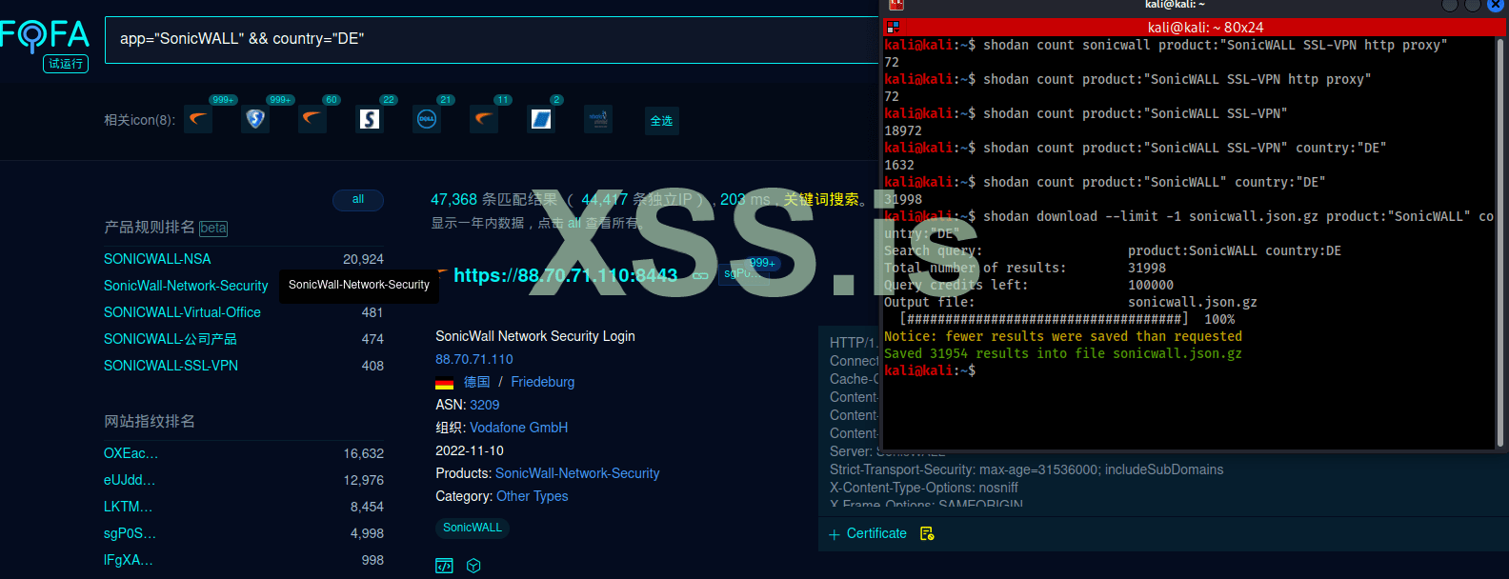Click the German flag icon
Viewport: 1509px width, 579px height.
[x=444, y=384]
